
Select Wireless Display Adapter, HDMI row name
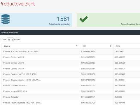pyautogui.click(x=22, y=80)
